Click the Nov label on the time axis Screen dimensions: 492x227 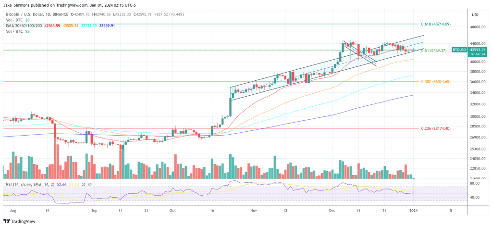point(254,211)
